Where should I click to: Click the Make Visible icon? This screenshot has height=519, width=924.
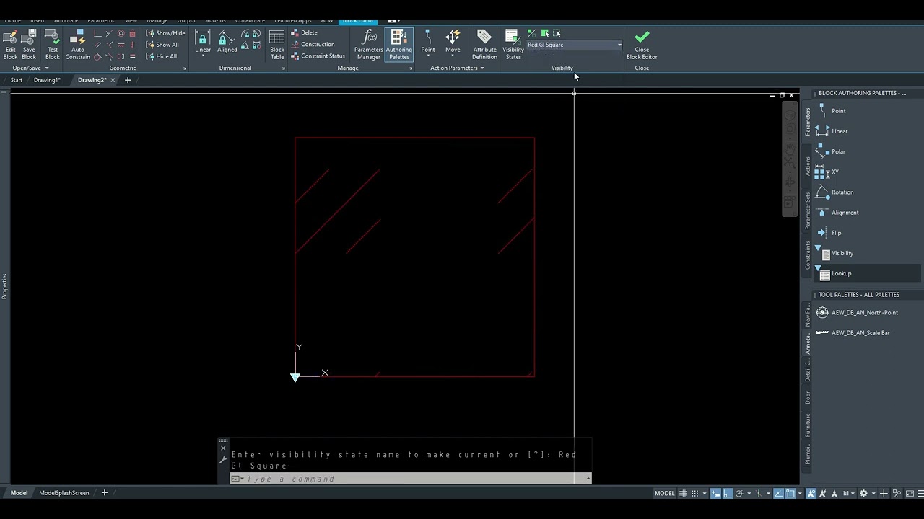(x=545, y=33)
